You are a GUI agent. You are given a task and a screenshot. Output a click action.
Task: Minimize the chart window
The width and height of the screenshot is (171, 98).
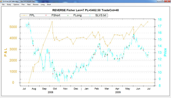(x=159, y=1)
